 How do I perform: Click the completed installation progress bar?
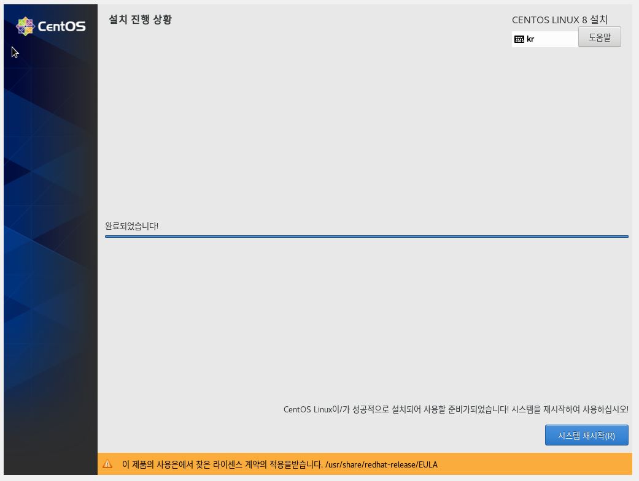click(367, 237)
